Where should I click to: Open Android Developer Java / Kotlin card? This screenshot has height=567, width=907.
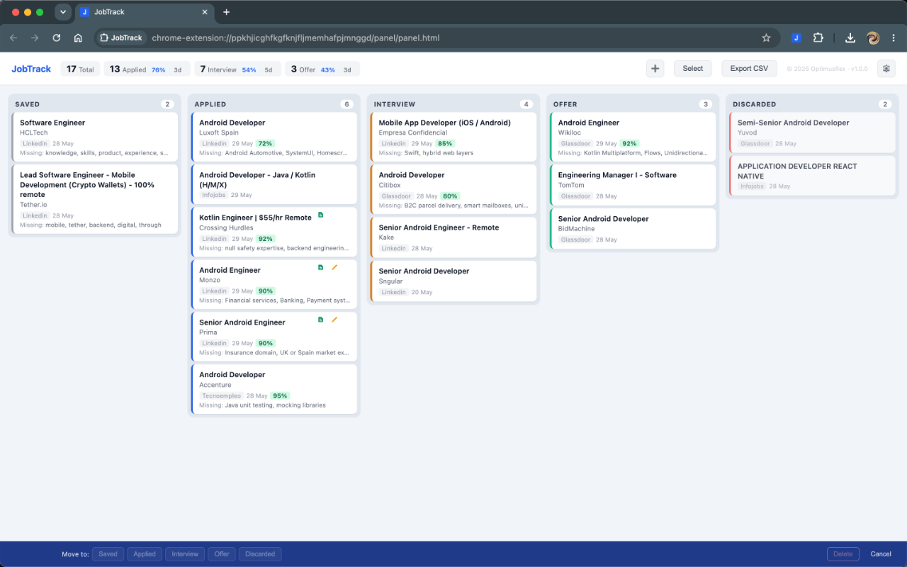274,185
